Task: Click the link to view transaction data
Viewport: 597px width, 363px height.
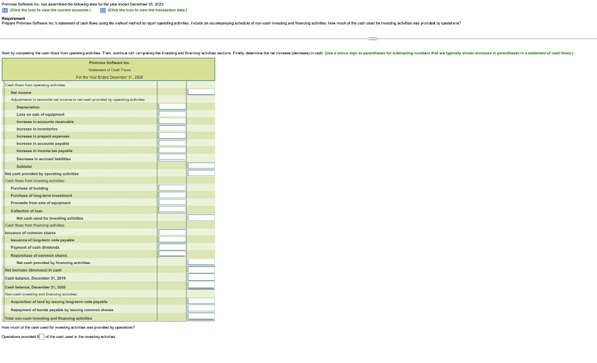Action: [148, 10]
